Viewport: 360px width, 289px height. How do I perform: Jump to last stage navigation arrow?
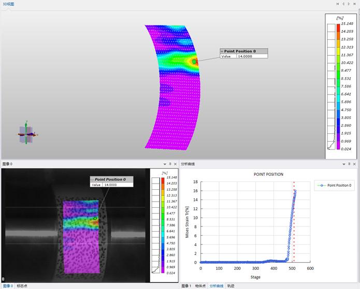click(355, 4)
